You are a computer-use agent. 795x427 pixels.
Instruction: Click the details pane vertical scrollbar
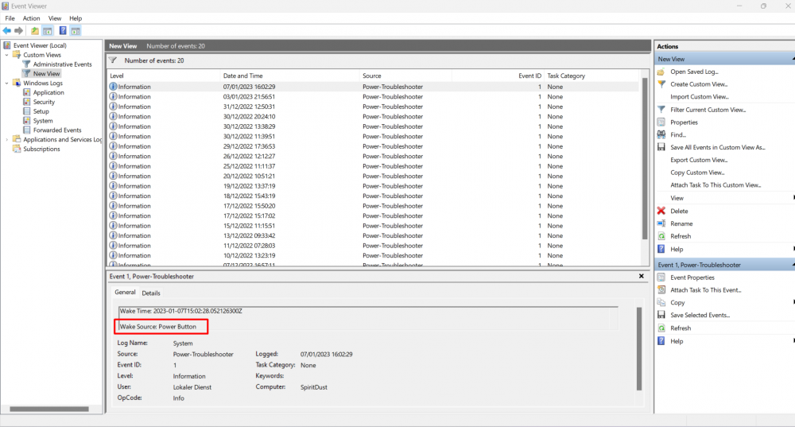(639, 348)
